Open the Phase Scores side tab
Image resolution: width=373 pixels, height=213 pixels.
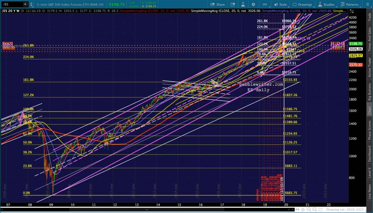[x=369, y=129]
